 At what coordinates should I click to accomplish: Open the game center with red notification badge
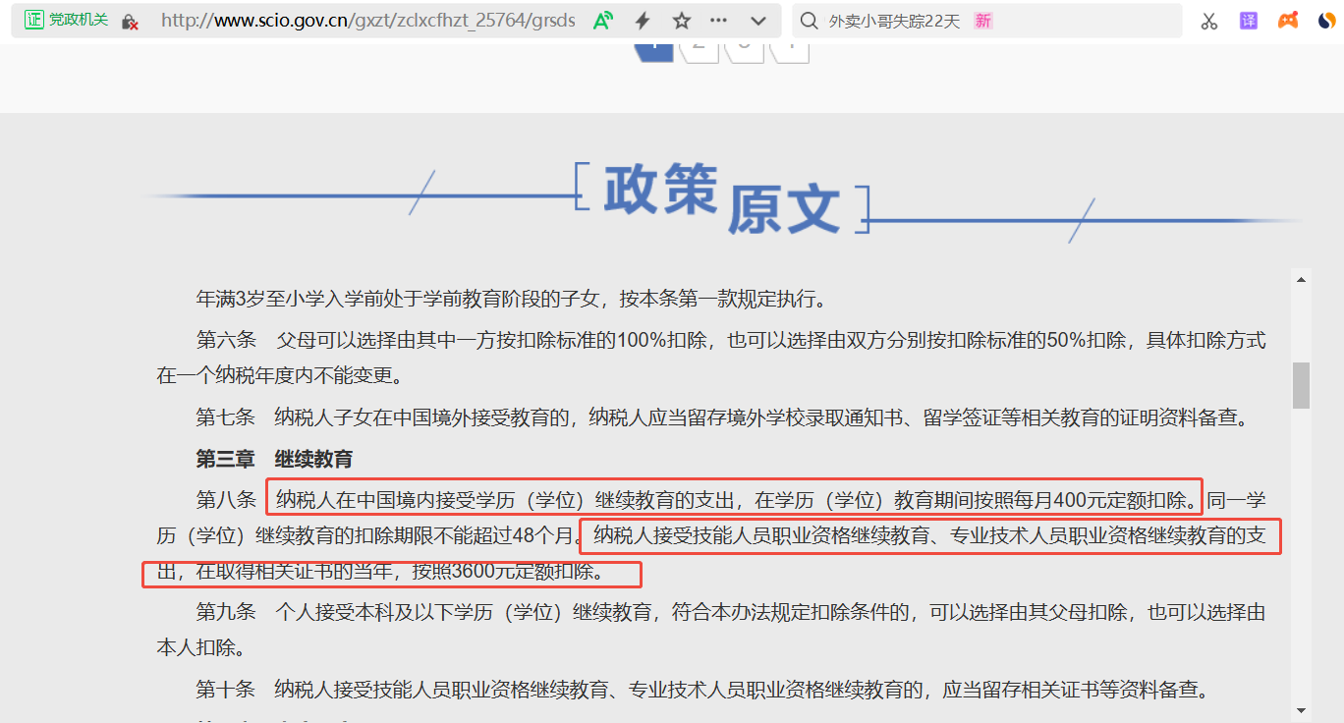click(1288, 20)
